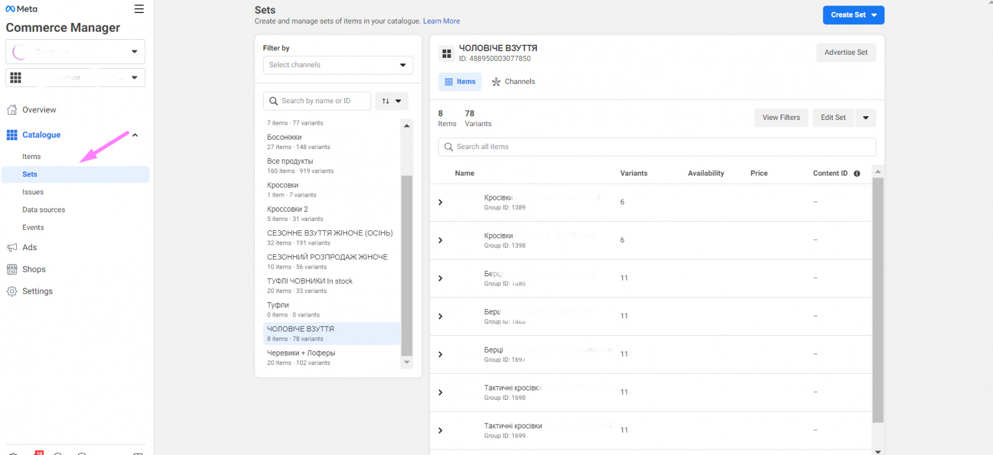Select Data sources in the sidebar
Screen dimensions: 993x455
(43, 210)
